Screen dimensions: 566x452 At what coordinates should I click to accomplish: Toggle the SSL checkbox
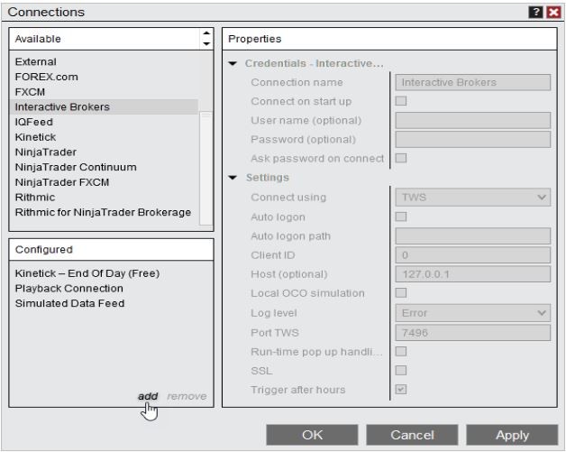(401, 370)
